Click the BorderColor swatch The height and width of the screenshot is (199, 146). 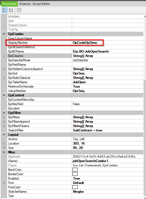tap(75, 174)
